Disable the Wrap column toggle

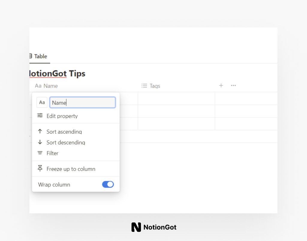[x=108, y=184]
